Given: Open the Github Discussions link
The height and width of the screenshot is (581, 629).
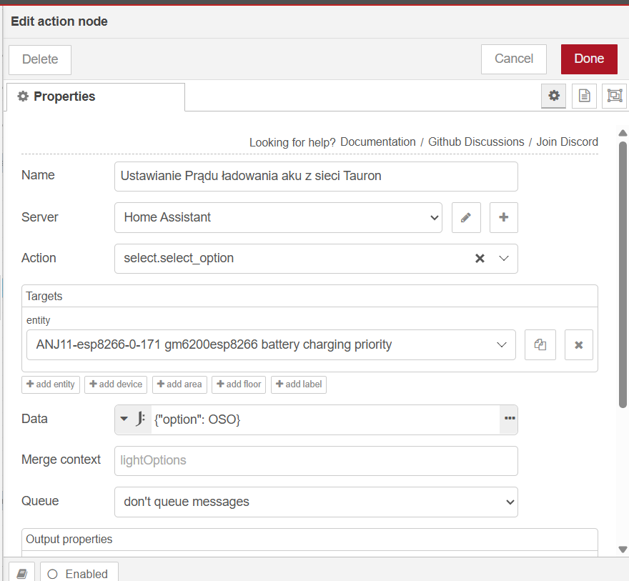Looking at the screenshot, I should pos(476,141).
